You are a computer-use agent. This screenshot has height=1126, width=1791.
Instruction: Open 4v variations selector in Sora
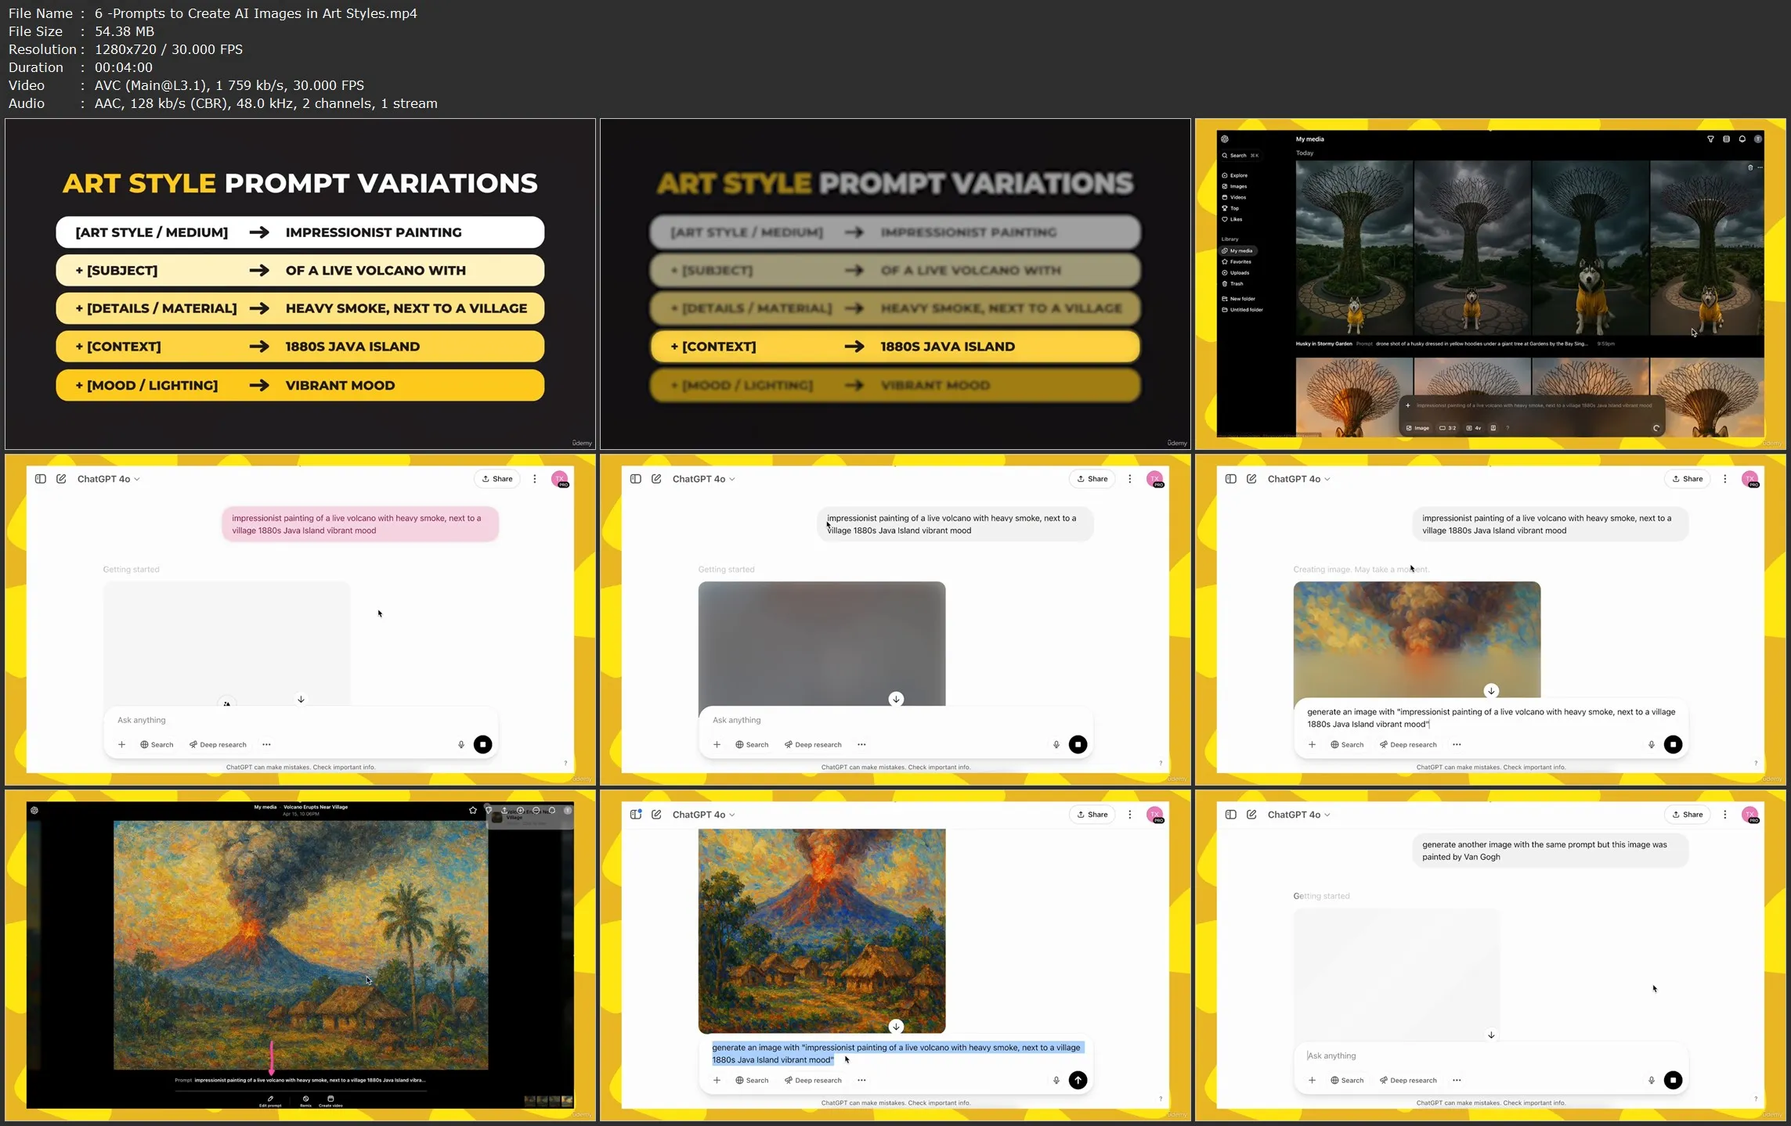coord(1474,428)
